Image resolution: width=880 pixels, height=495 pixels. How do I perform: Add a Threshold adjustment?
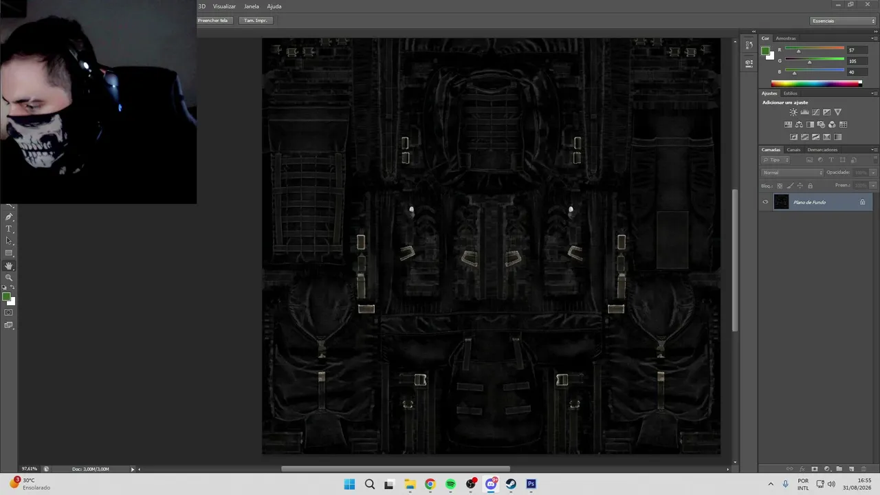(x=815, y=137)
